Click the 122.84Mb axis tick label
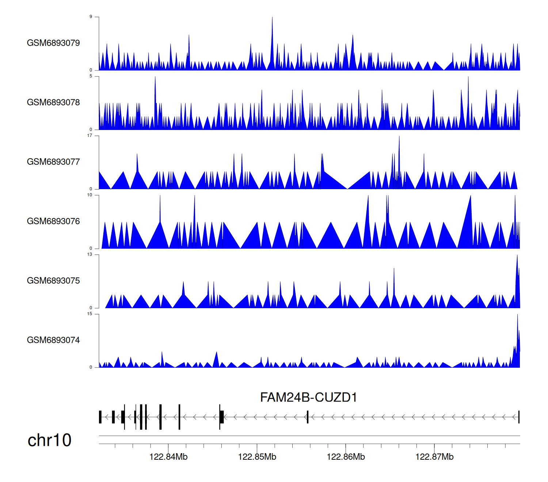The height and width of the screenshot is (482, 548). coord(168,457)
